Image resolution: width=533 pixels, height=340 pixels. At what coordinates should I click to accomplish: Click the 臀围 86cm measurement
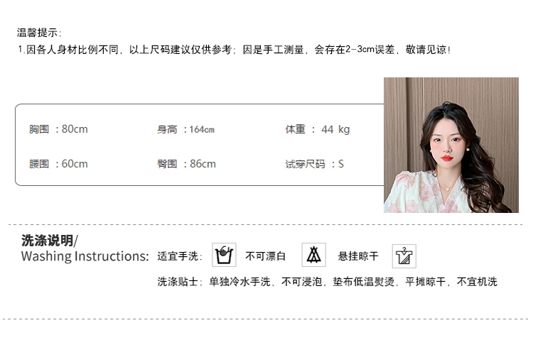tap(186, 164)
